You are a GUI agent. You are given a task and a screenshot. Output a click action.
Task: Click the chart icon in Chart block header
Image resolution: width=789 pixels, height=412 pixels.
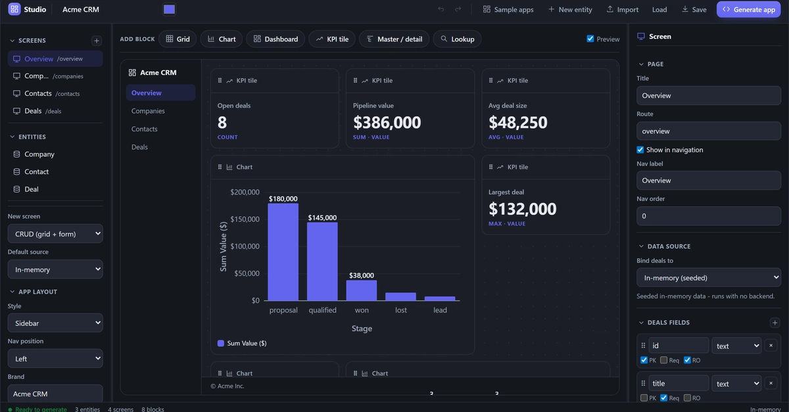tap(229, 167)
